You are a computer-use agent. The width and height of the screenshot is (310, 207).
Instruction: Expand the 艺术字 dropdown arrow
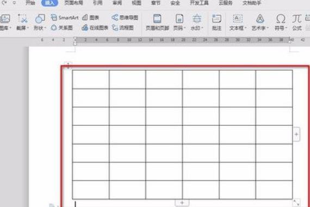[x=268, y=28]
